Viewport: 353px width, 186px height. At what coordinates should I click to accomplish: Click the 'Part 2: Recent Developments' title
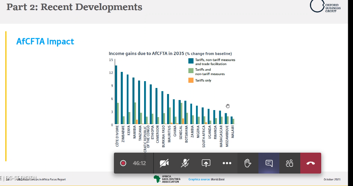coord(74,7)
